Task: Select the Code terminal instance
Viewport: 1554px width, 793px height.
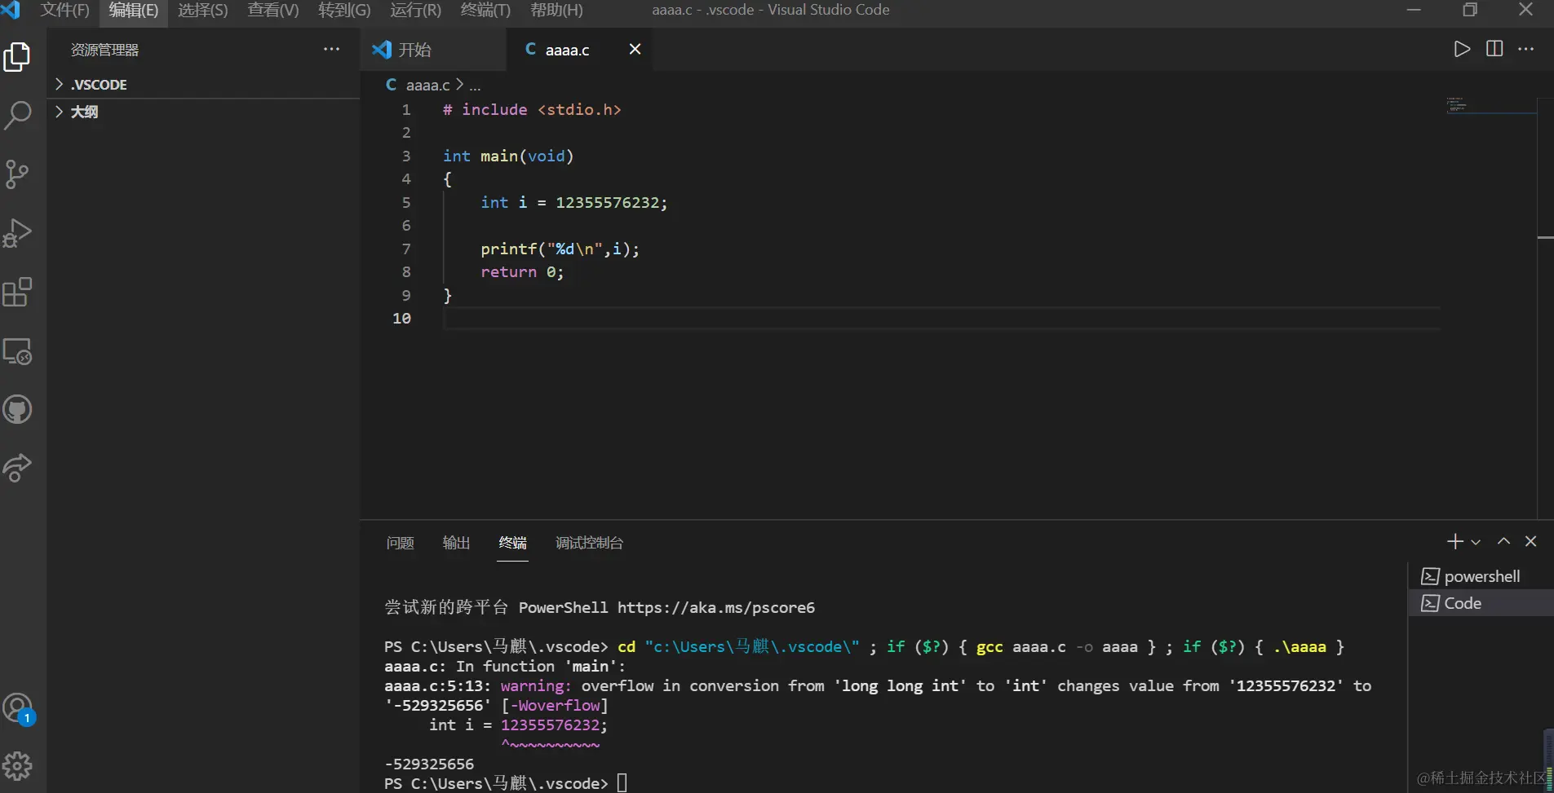Action: click(x=1481, y=603)
